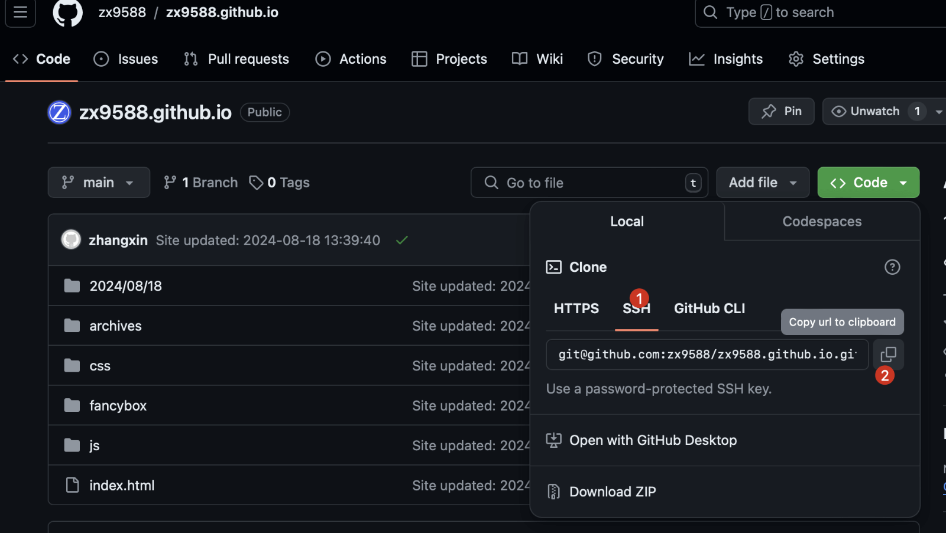Toggle Unwatch for the repository
Image resolution: width=946 pixels, height=533 pixels.
coord(866,111)
